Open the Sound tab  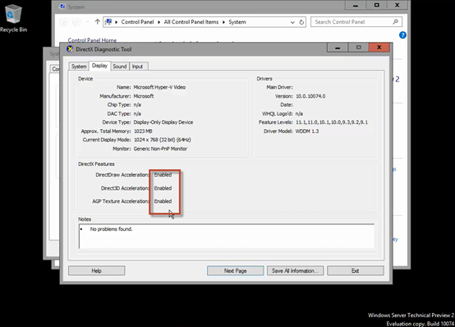[120, 67]
